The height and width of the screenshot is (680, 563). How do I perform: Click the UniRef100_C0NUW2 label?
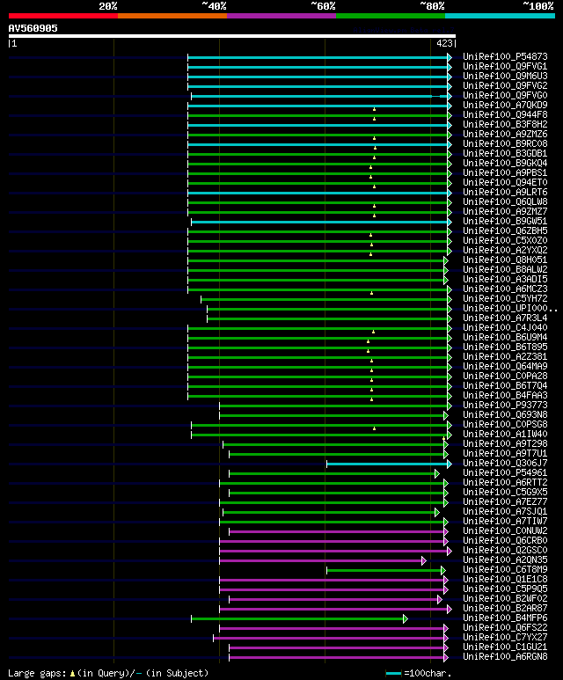pyautogui.click(x=505, y=530)
